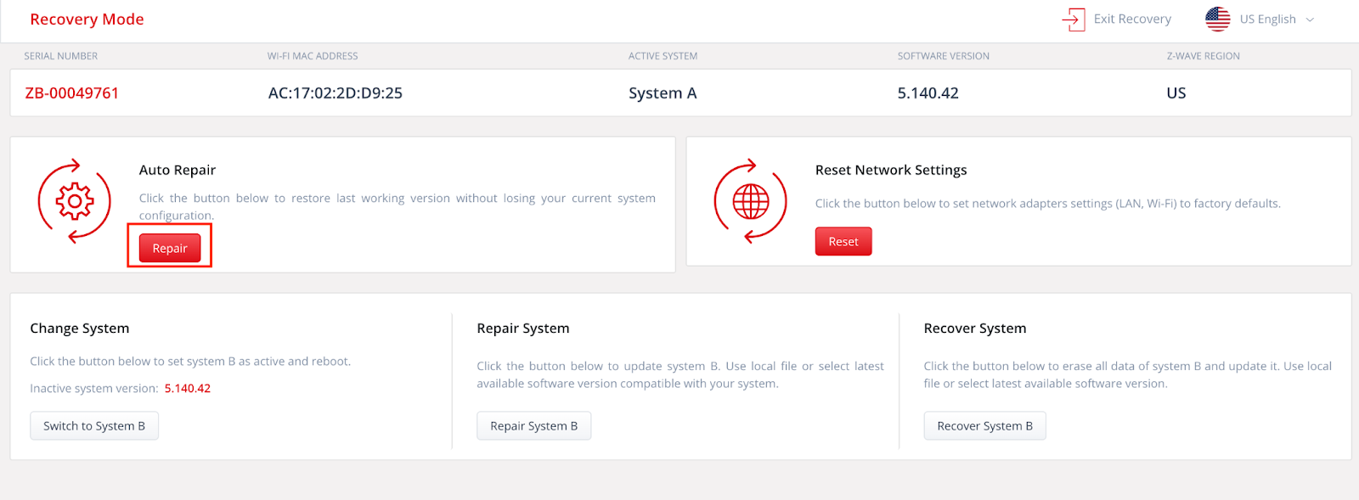Click the inactive system version 5.140.42
Image resolution: width=1359 pixels, height=500 pixels.
(188, 388)
